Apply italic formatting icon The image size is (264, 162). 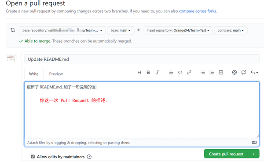(157, 73)
